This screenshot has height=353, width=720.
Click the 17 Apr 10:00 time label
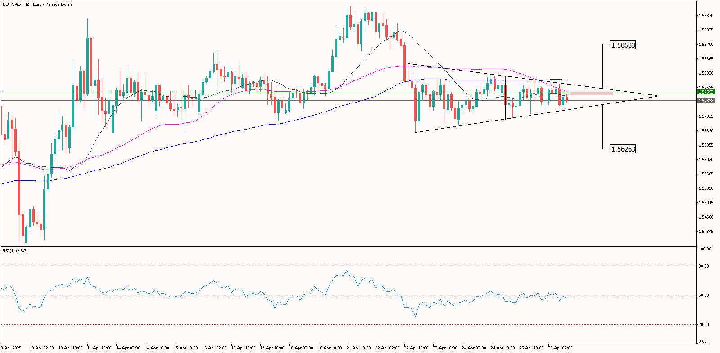[x=272, y=348]
